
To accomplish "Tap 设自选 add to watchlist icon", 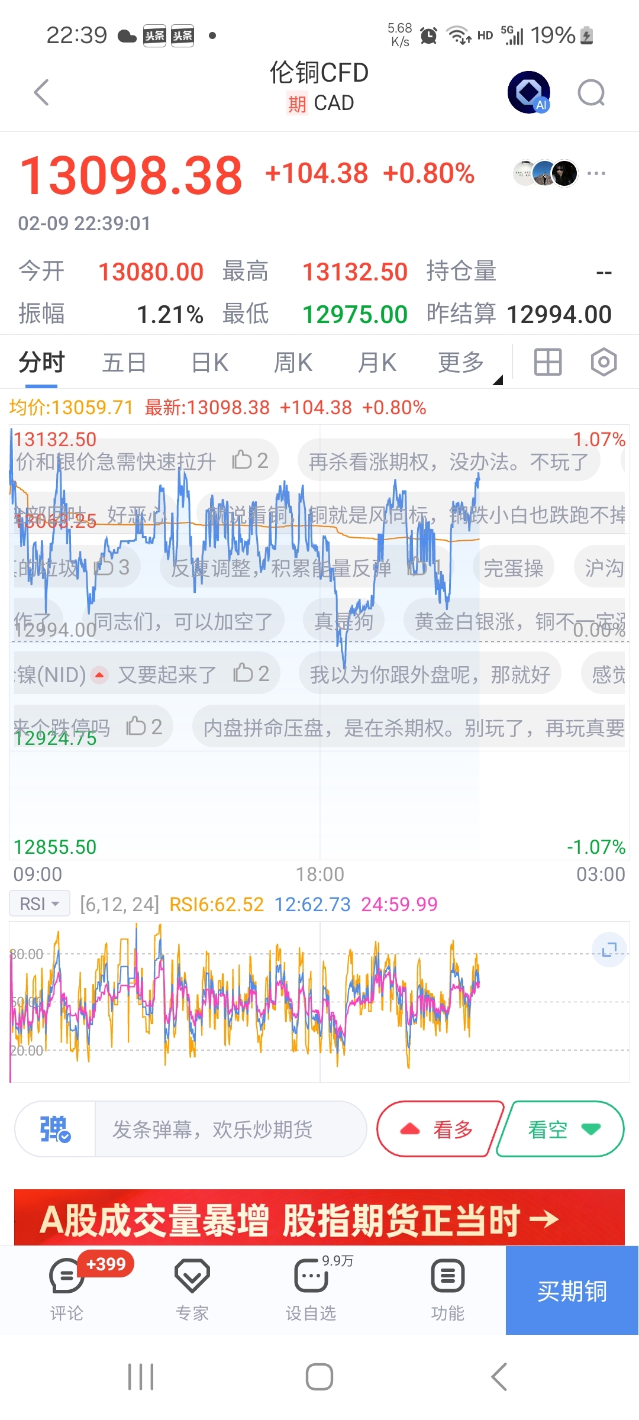I will [311, 1290].
